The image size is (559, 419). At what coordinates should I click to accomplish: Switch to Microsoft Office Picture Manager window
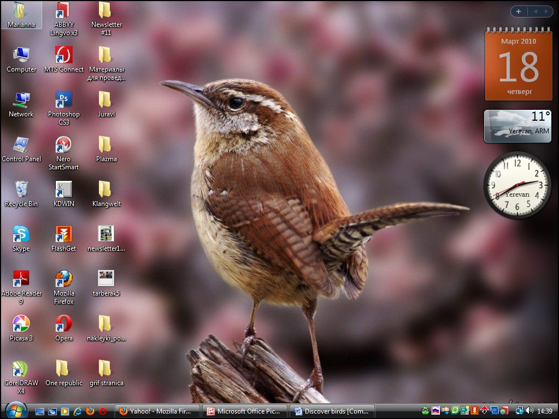click(244, 411)
